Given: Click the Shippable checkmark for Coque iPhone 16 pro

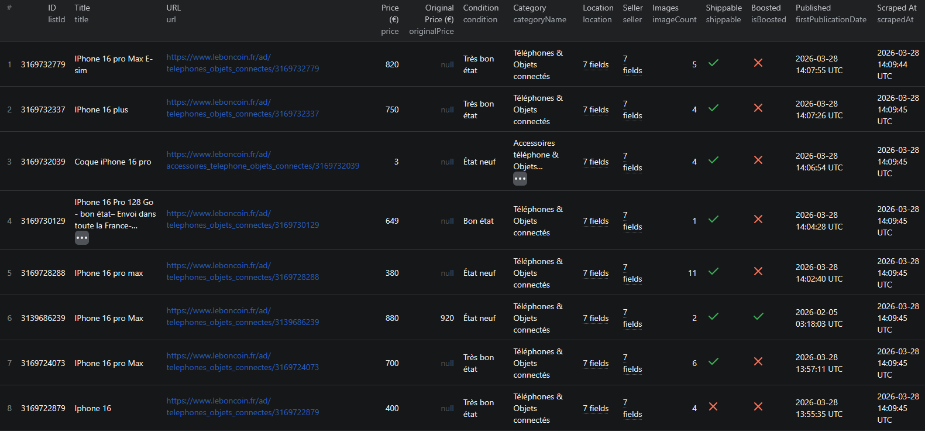Looking at the screenshot, I should (713, 160).
